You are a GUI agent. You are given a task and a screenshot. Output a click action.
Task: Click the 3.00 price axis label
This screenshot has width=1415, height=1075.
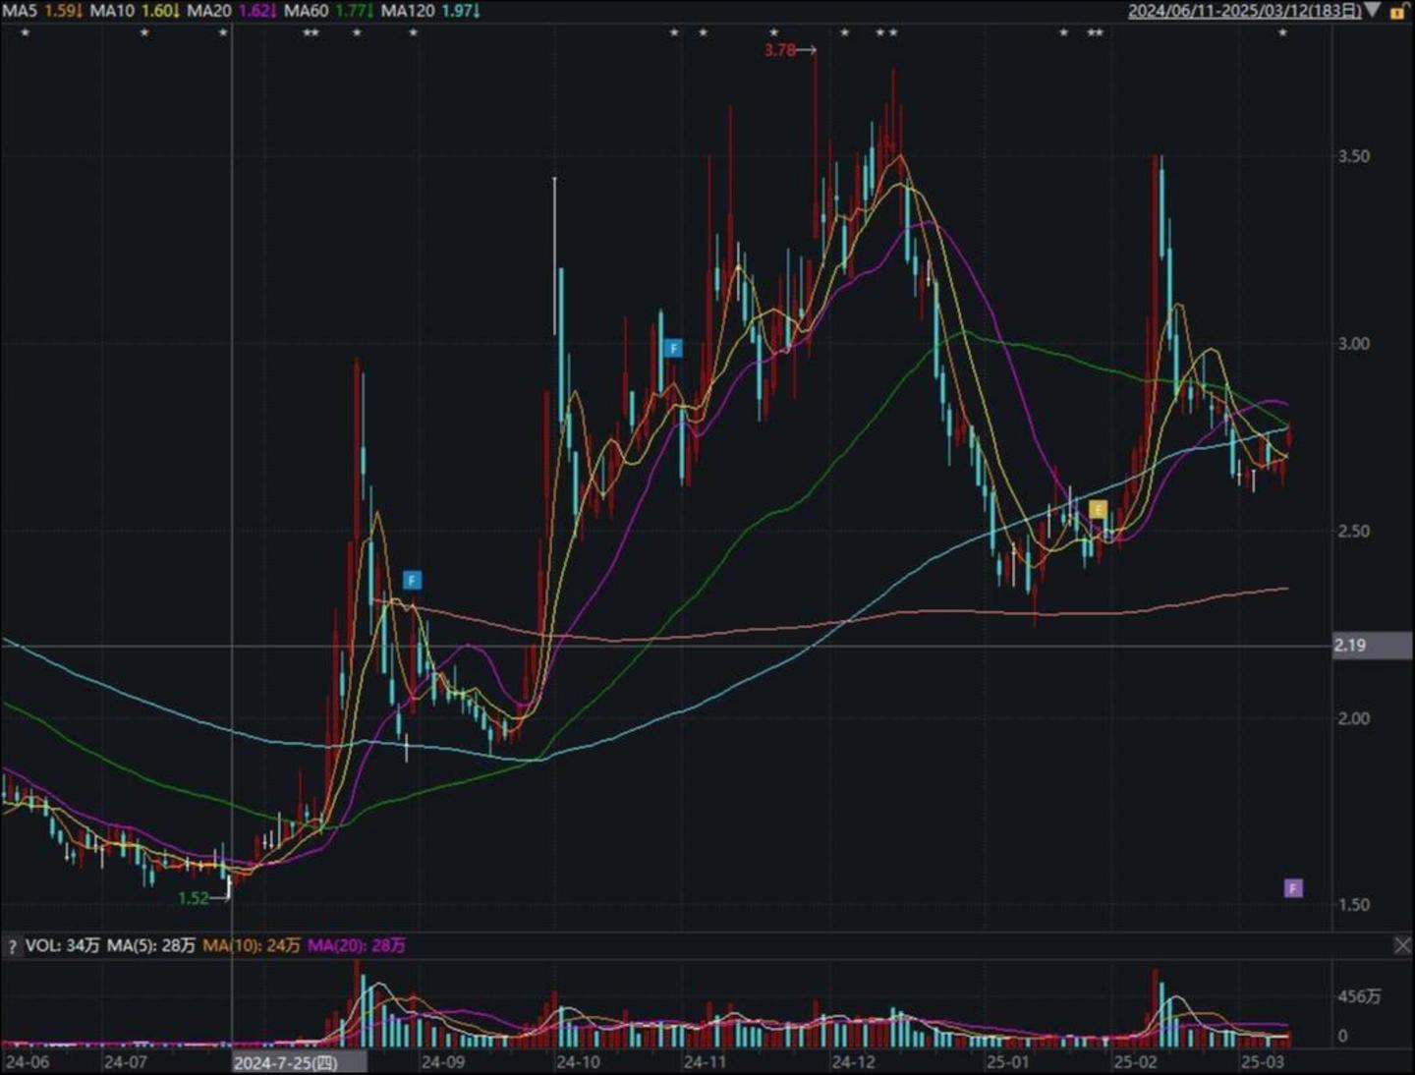pos(1353,344)
